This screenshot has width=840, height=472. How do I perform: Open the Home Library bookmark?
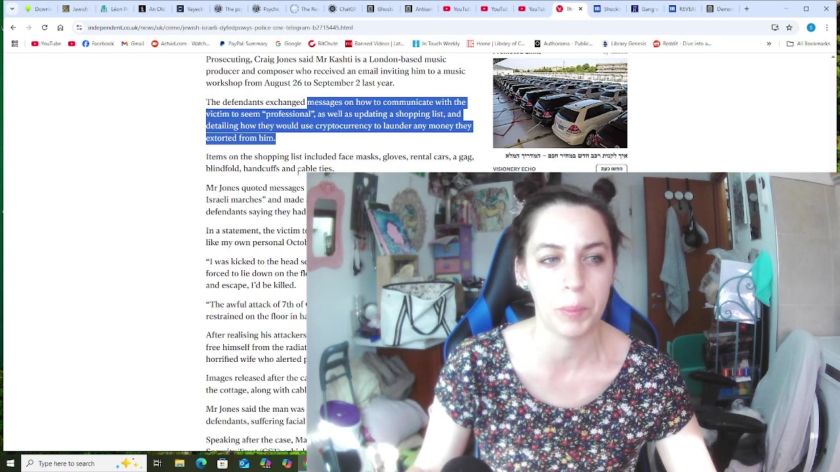(496, 44)
